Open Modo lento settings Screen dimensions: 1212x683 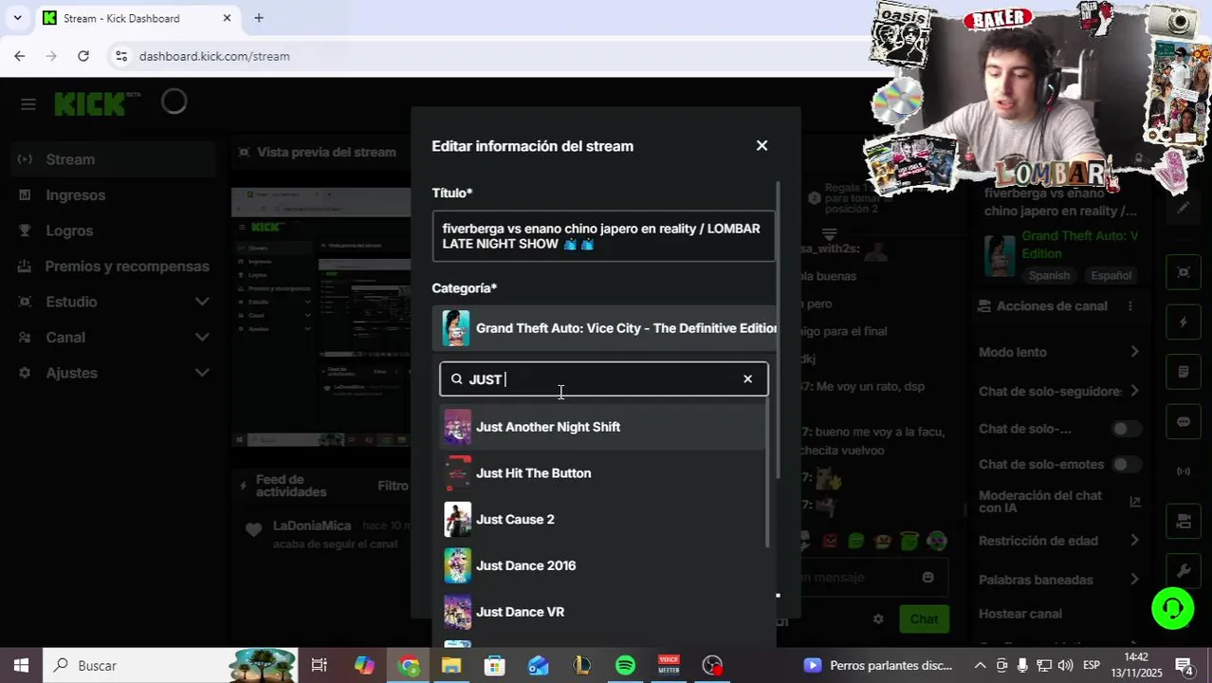pyautogui.click(x=1059, y=352)
